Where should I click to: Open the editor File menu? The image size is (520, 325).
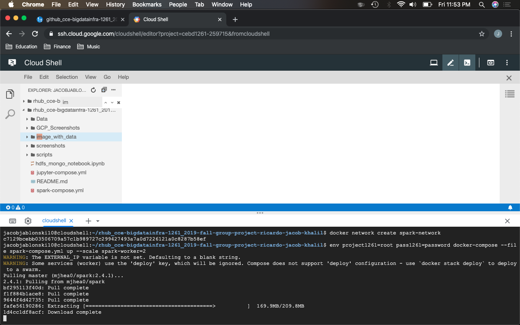(28, 77)
